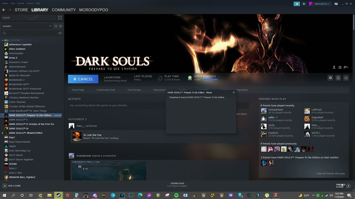Open File Explorer from the taskbar
This screenshot has height=199, width=355.
tap(50, 195)
